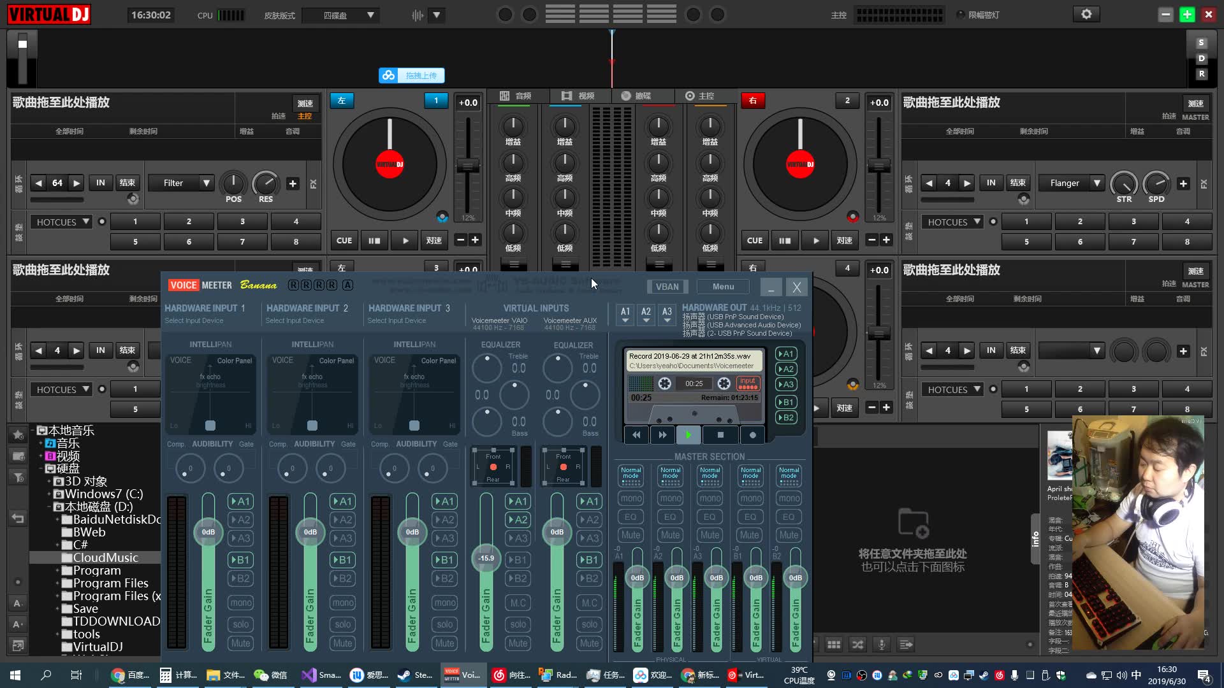Image resolution: width=1224 pixels, height=688 pixels.
Task: Toggle A1 routing on Hardware Input 1
Action: coord(240,501)
